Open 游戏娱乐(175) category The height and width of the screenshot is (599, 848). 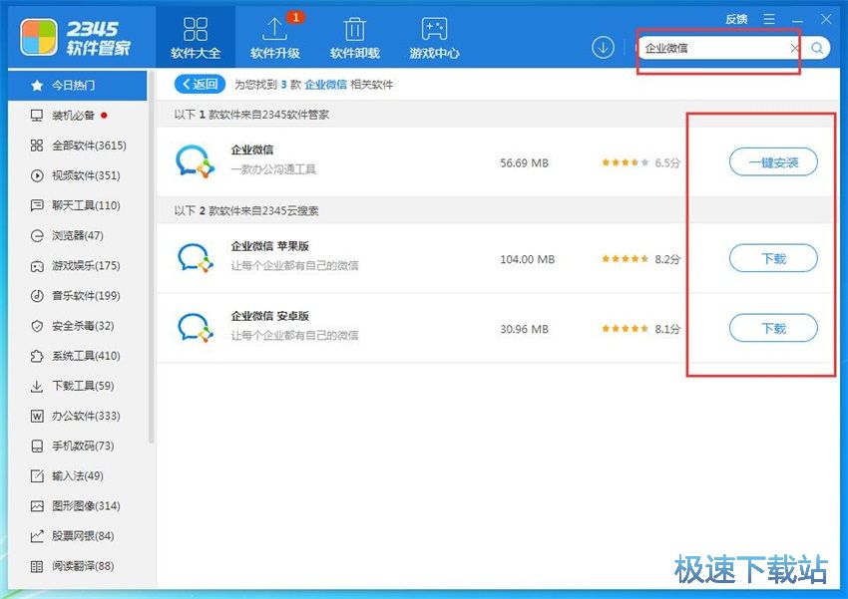(x=78, y=266)
